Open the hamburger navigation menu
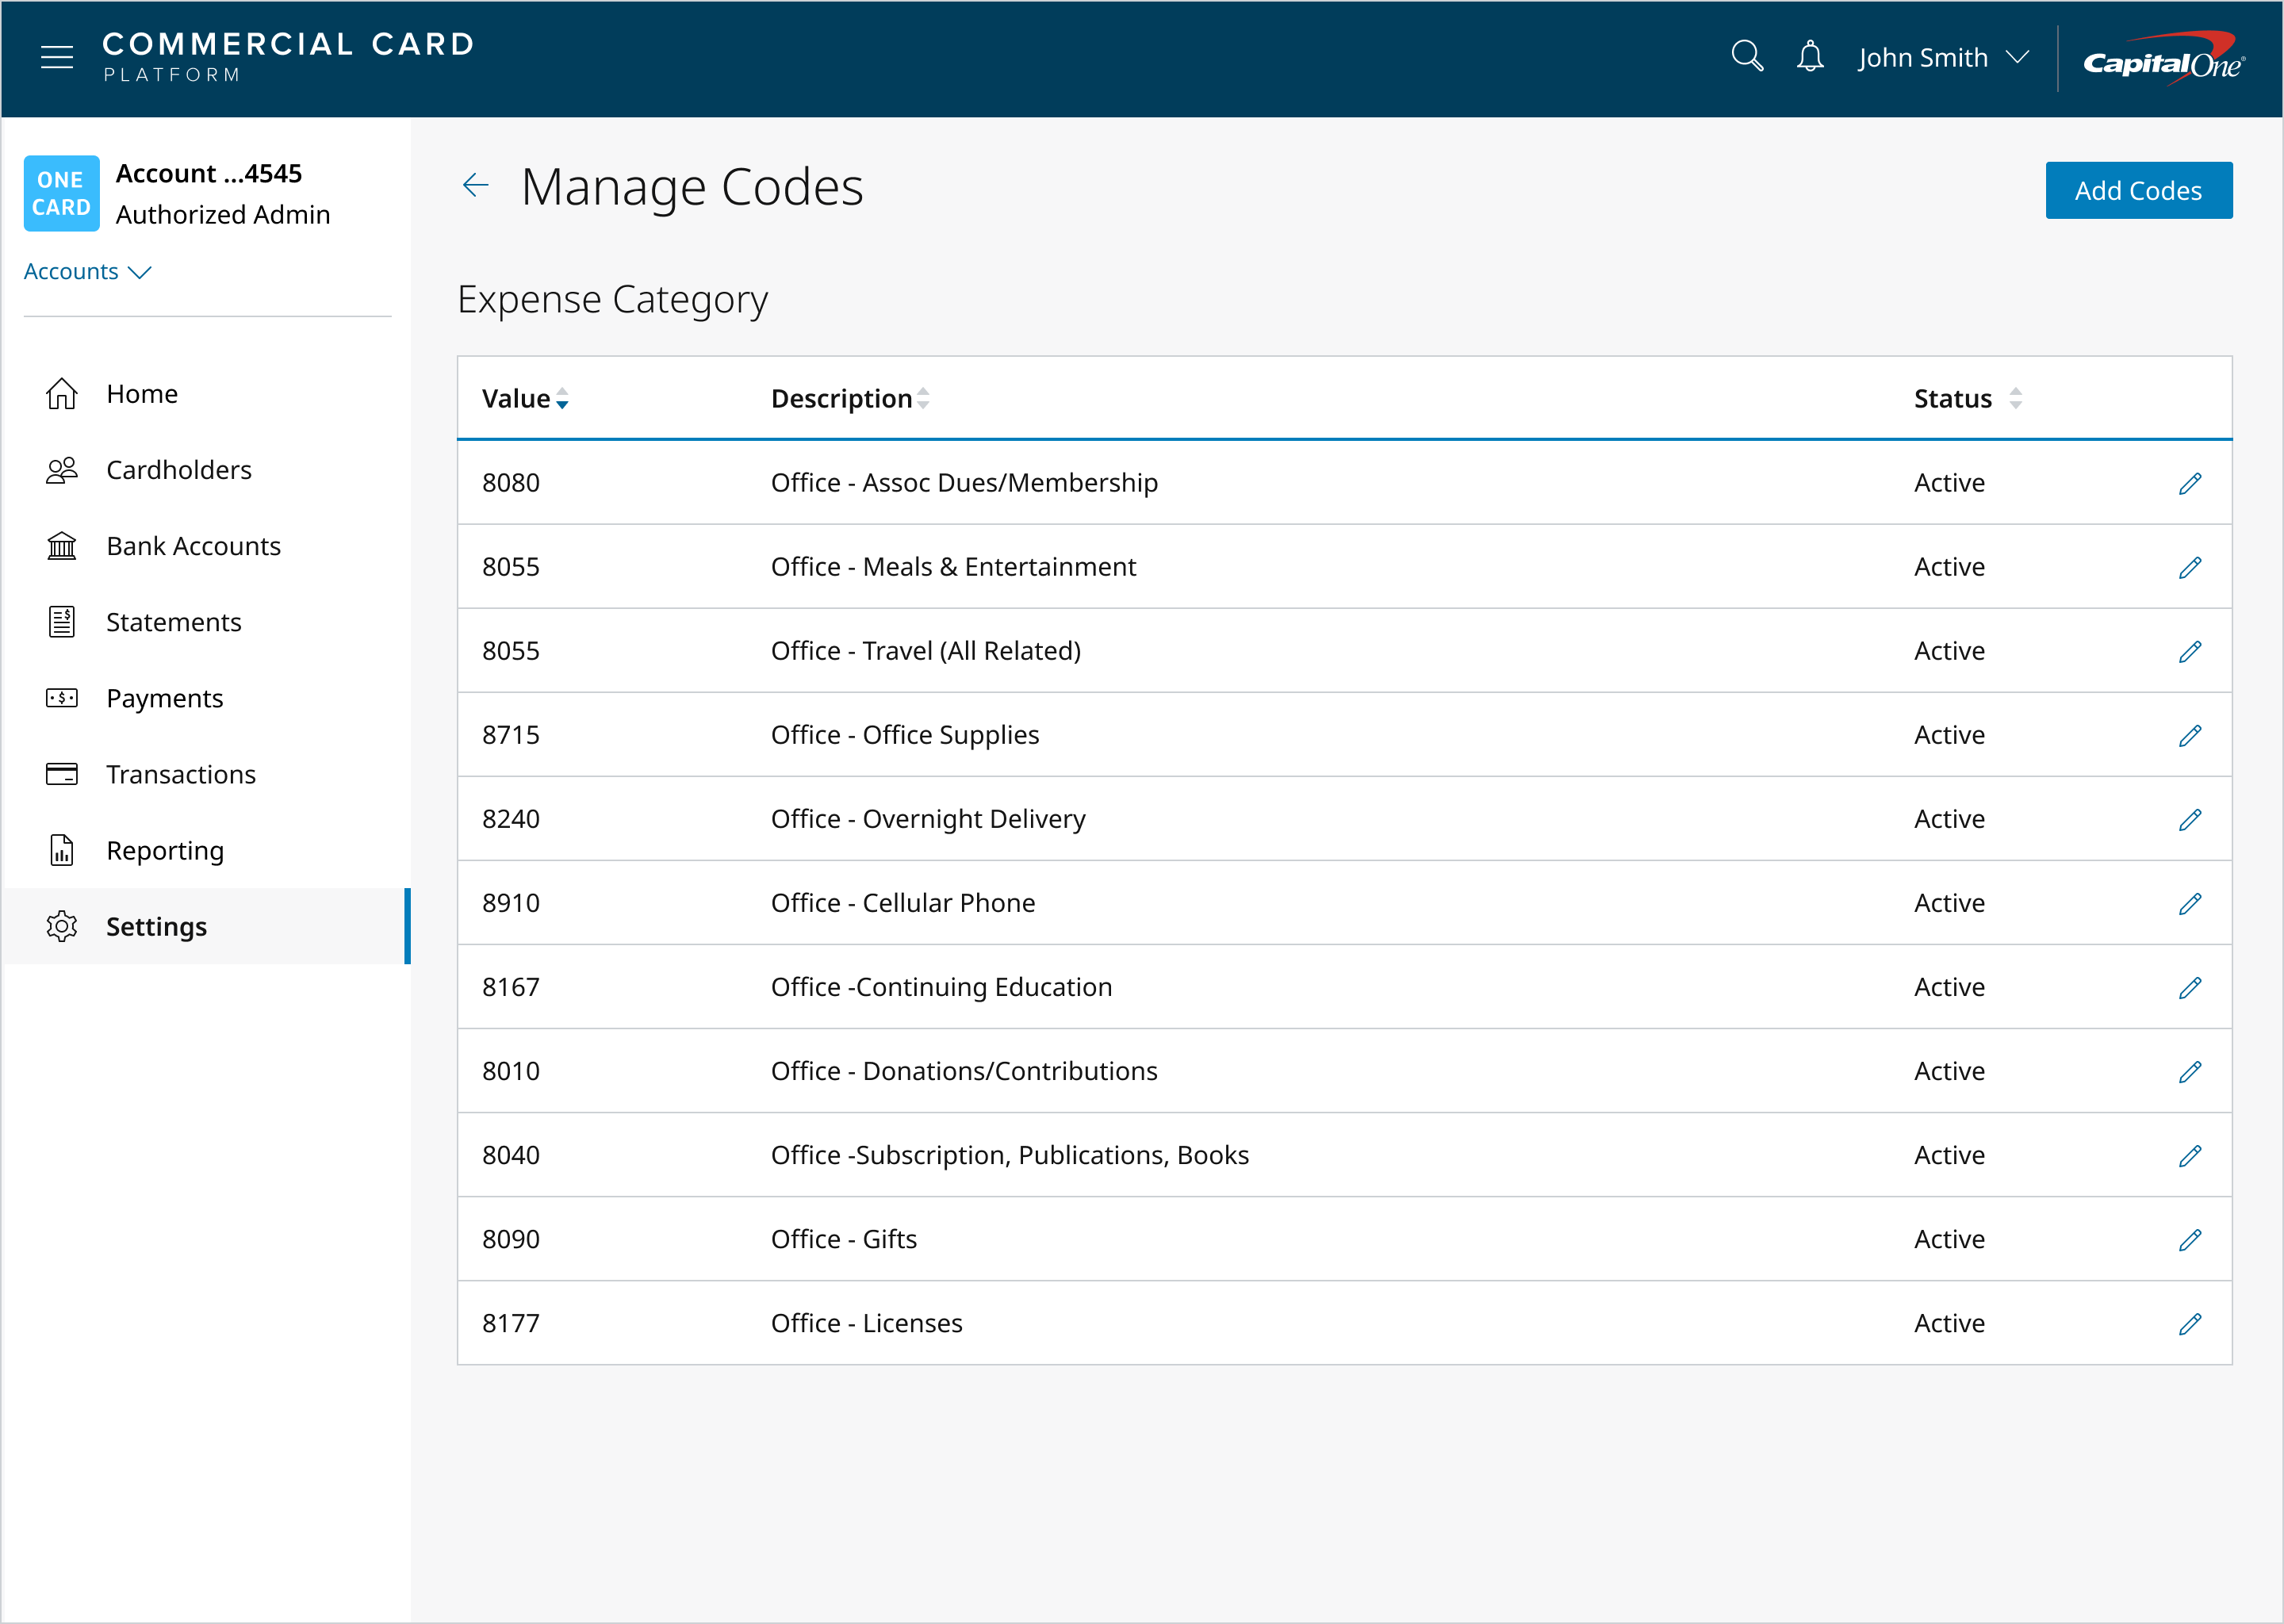 tap(57, 57)
